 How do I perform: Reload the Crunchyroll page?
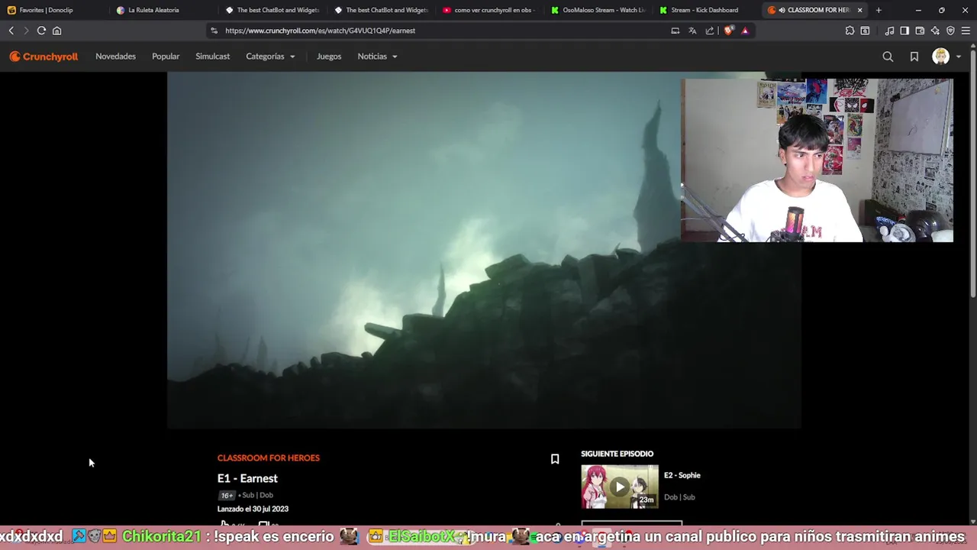pos(41,31)
